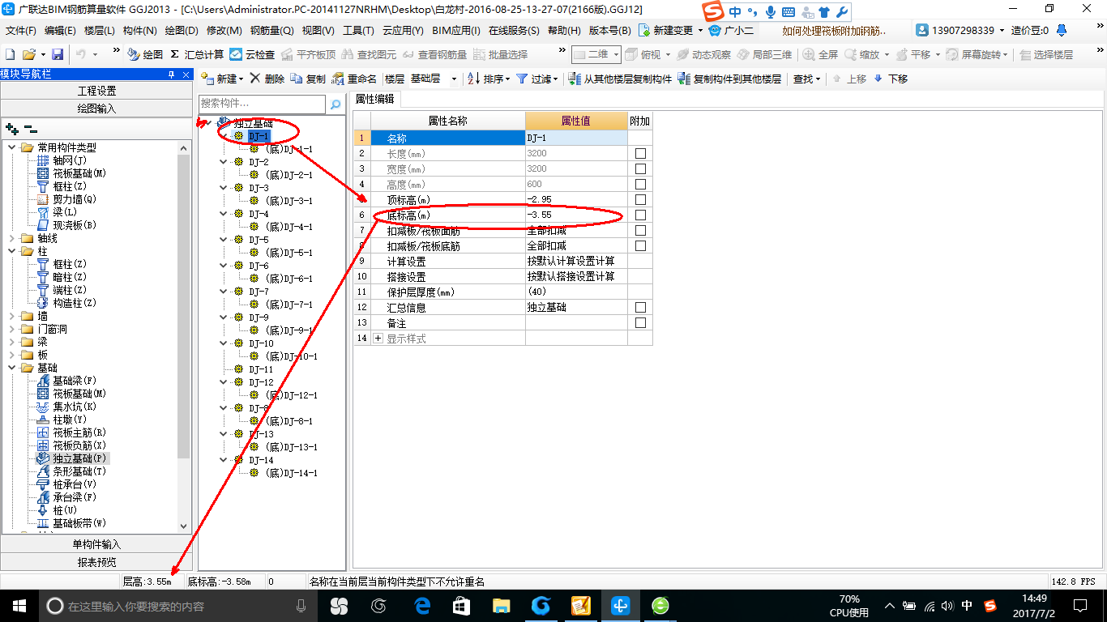Toggle 附加 checkbox for 高度(mm)
Viewport: 1107px width, 622px height.
pyautogui.click(x=640, y=184)
